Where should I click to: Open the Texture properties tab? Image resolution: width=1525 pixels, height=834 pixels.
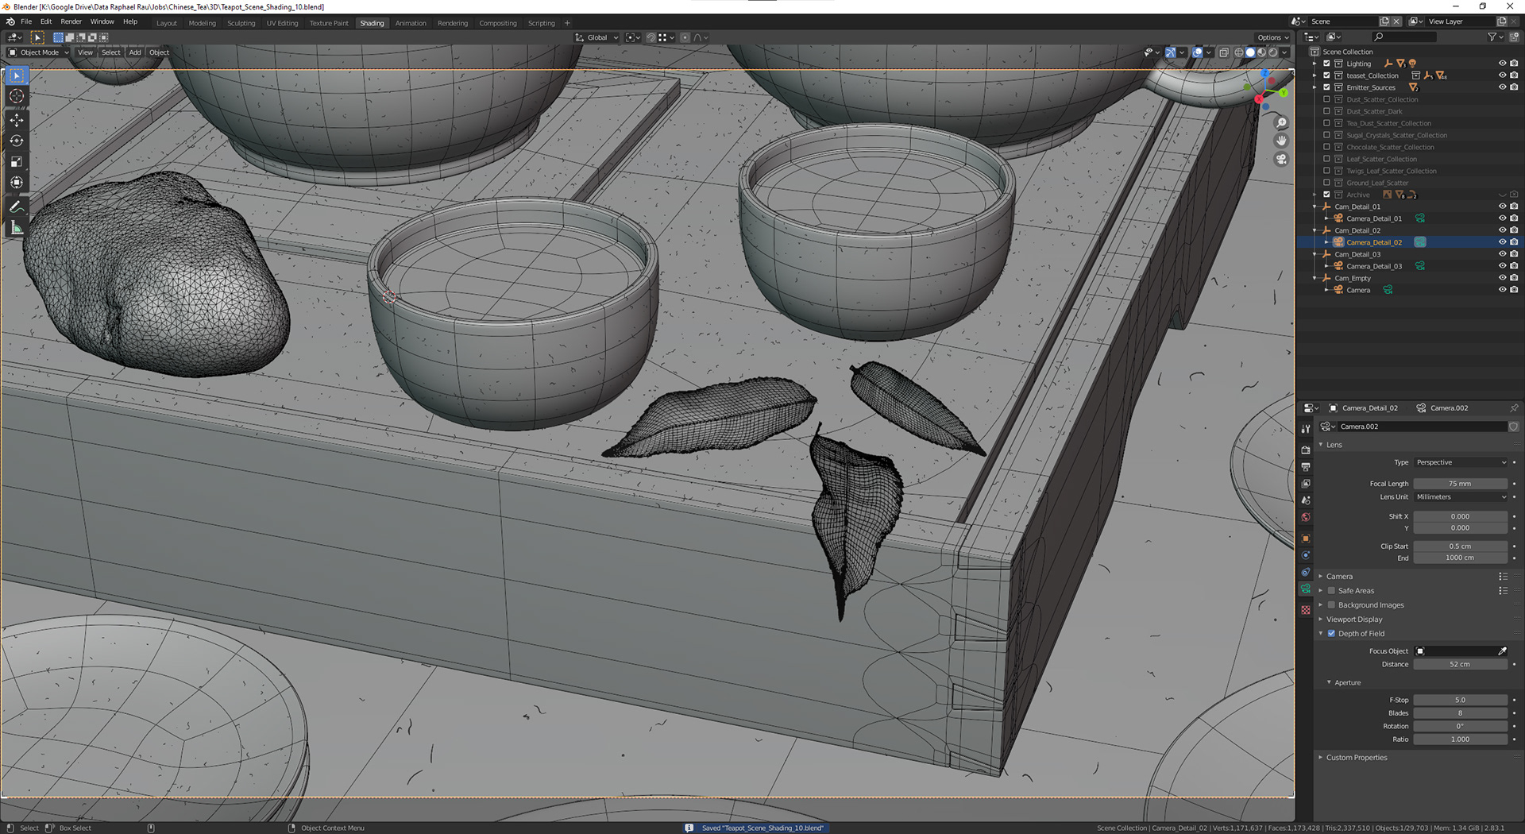click(1305, 609)
